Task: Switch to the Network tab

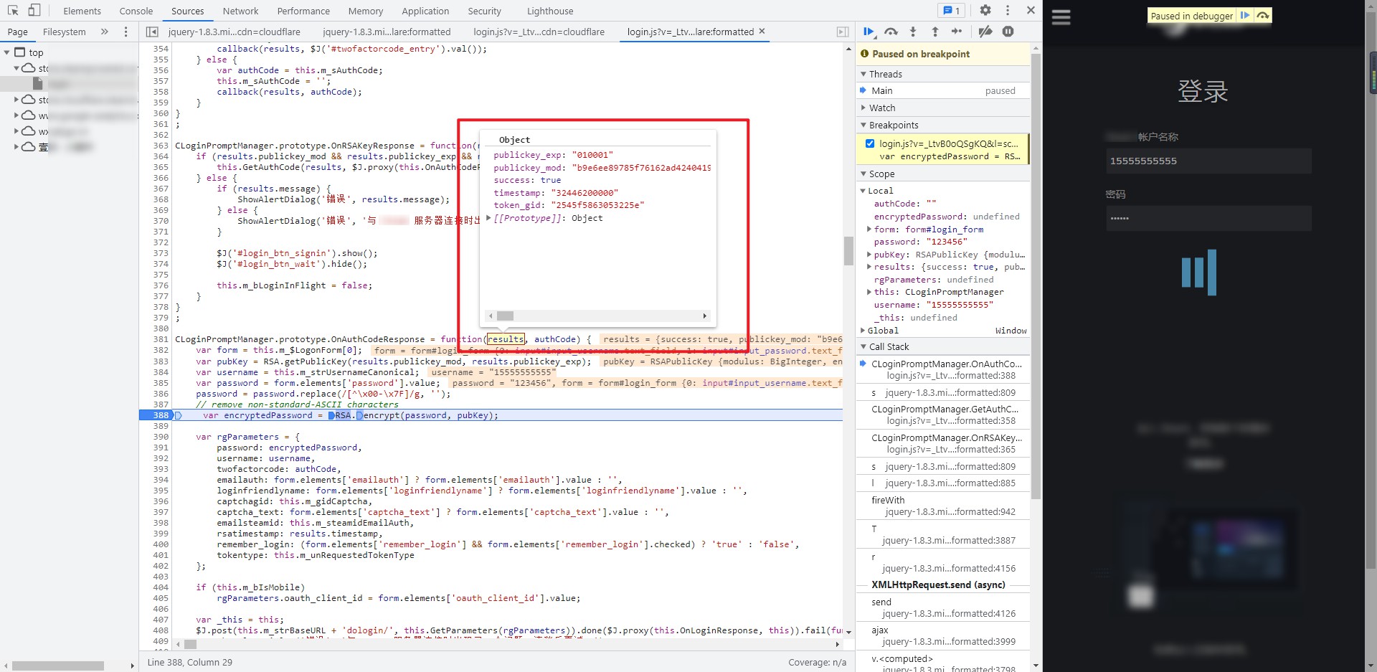Action: pos(240,11)
